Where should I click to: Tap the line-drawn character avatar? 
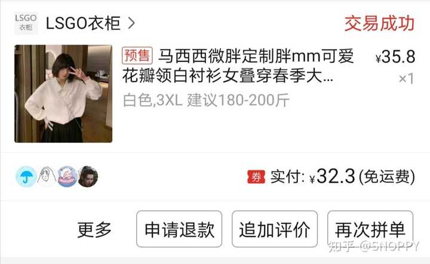(47, 177)
